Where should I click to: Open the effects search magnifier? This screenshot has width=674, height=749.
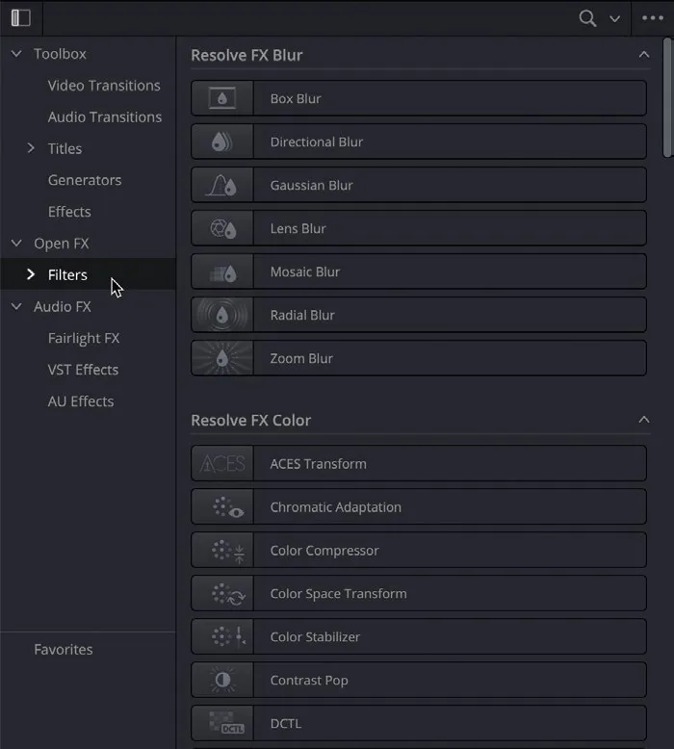(x=587, y=18)
